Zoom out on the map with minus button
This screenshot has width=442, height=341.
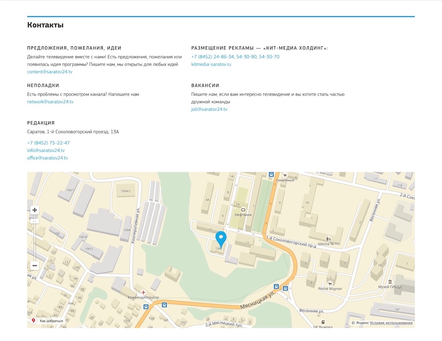pos(35,265)
